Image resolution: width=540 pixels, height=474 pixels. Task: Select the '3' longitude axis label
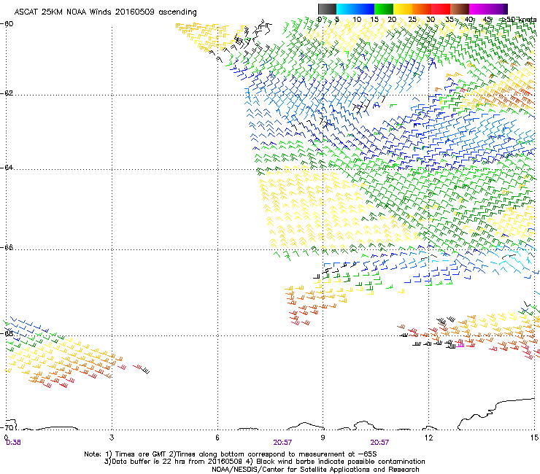[x=112, y=438]
